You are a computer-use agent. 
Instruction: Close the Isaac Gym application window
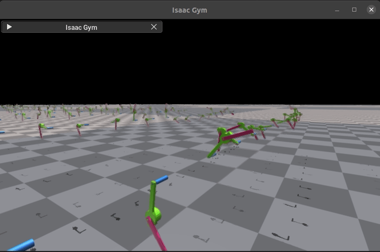point(371,10)
